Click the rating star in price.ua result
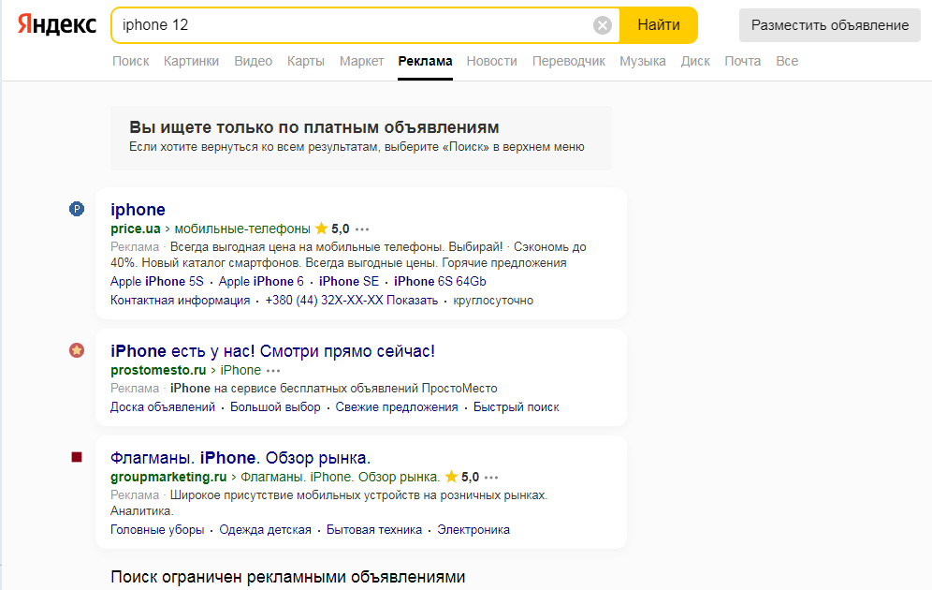The height and width of the screenshot is (590, 932). click(x=322, y=229)
